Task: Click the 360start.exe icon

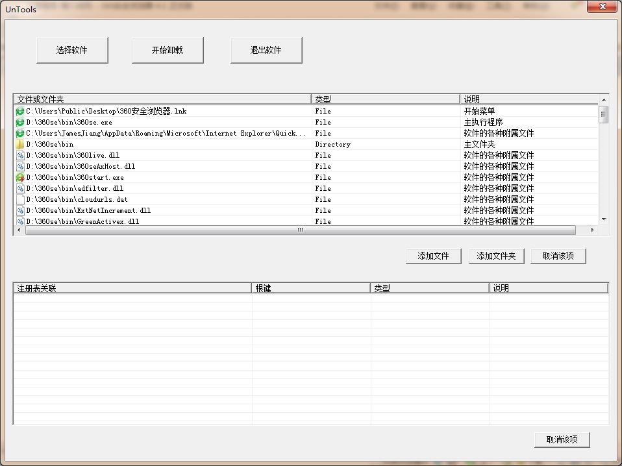Action: coord(20,177)
